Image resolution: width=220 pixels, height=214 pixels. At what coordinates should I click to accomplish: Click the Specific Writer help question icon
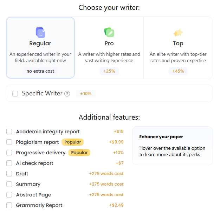[x=67, y=94]
